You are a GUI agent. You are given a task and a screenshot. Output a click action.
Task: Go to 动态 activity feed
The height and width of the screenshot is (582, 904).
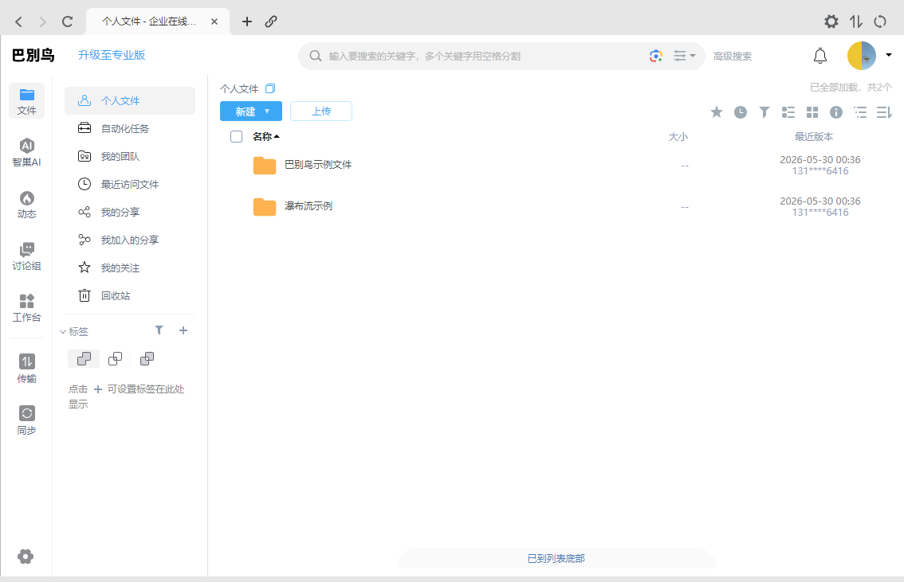coord(26,205)
